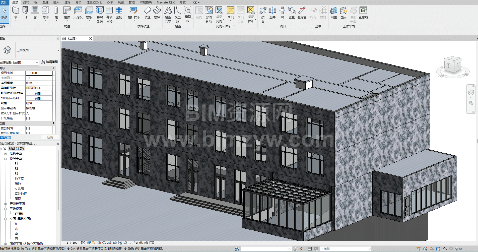
Task: Select the 老虎窗 (Dormer) opening tool
Action: (x=302, y=13)
